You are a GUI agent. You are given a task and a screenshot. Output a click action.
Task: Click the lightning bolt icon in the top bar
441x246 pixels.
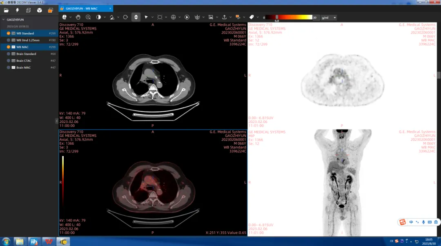pos(18,10)
